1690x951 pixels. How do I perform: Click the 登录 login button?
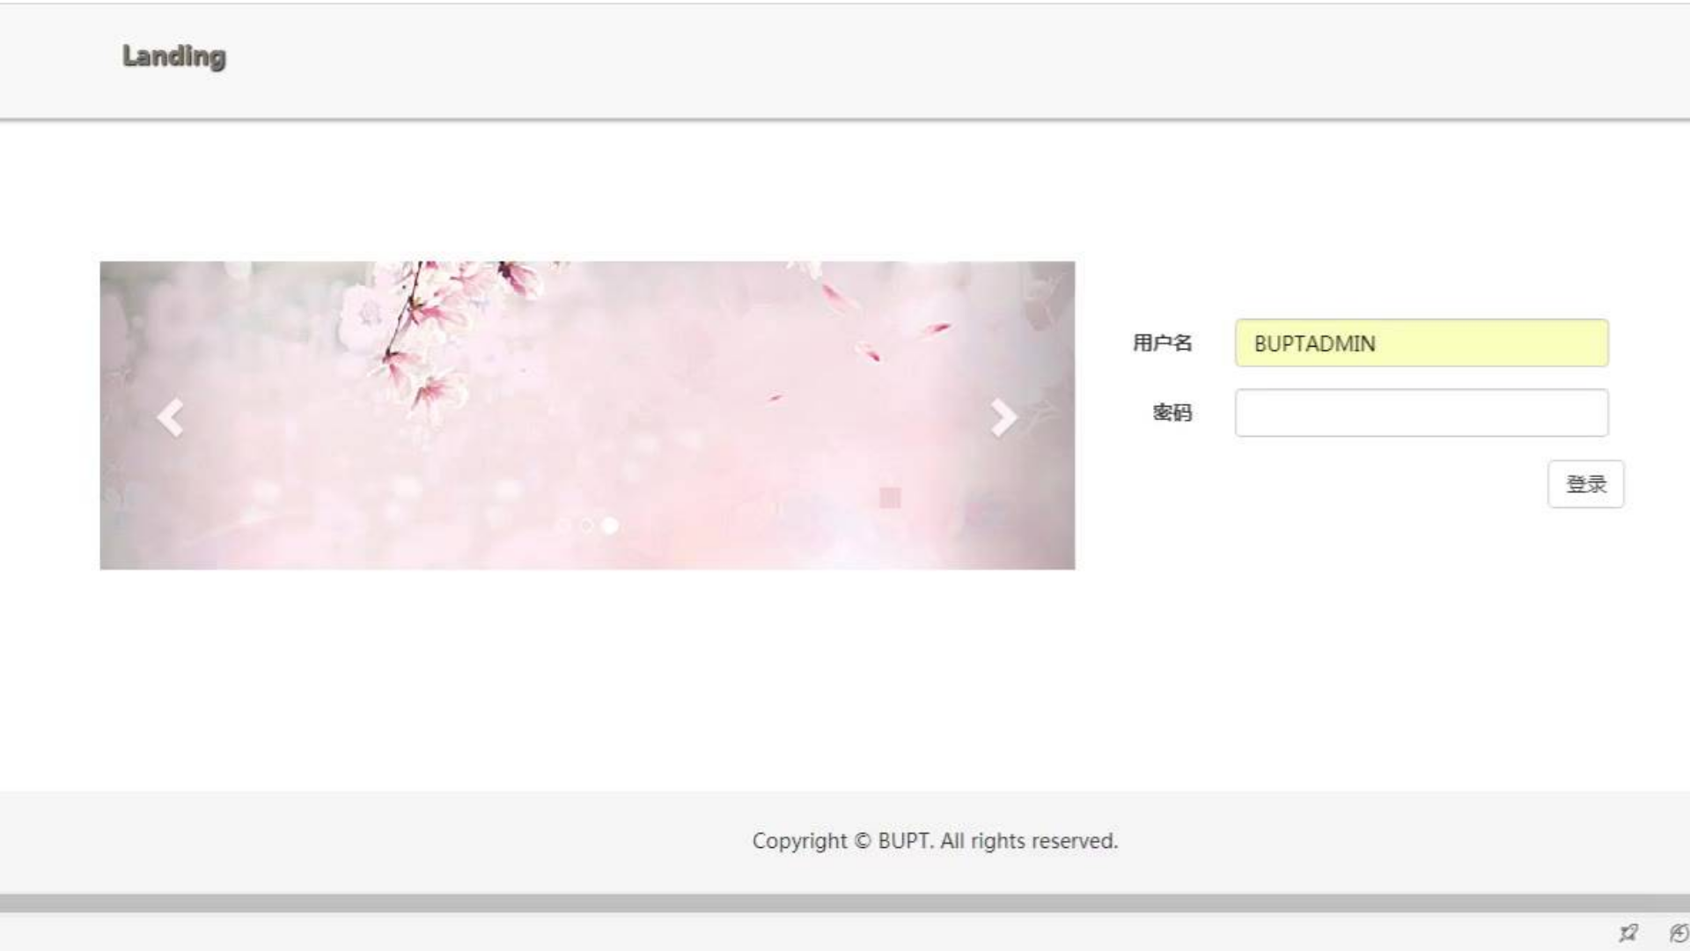[x=1585, y=483]
